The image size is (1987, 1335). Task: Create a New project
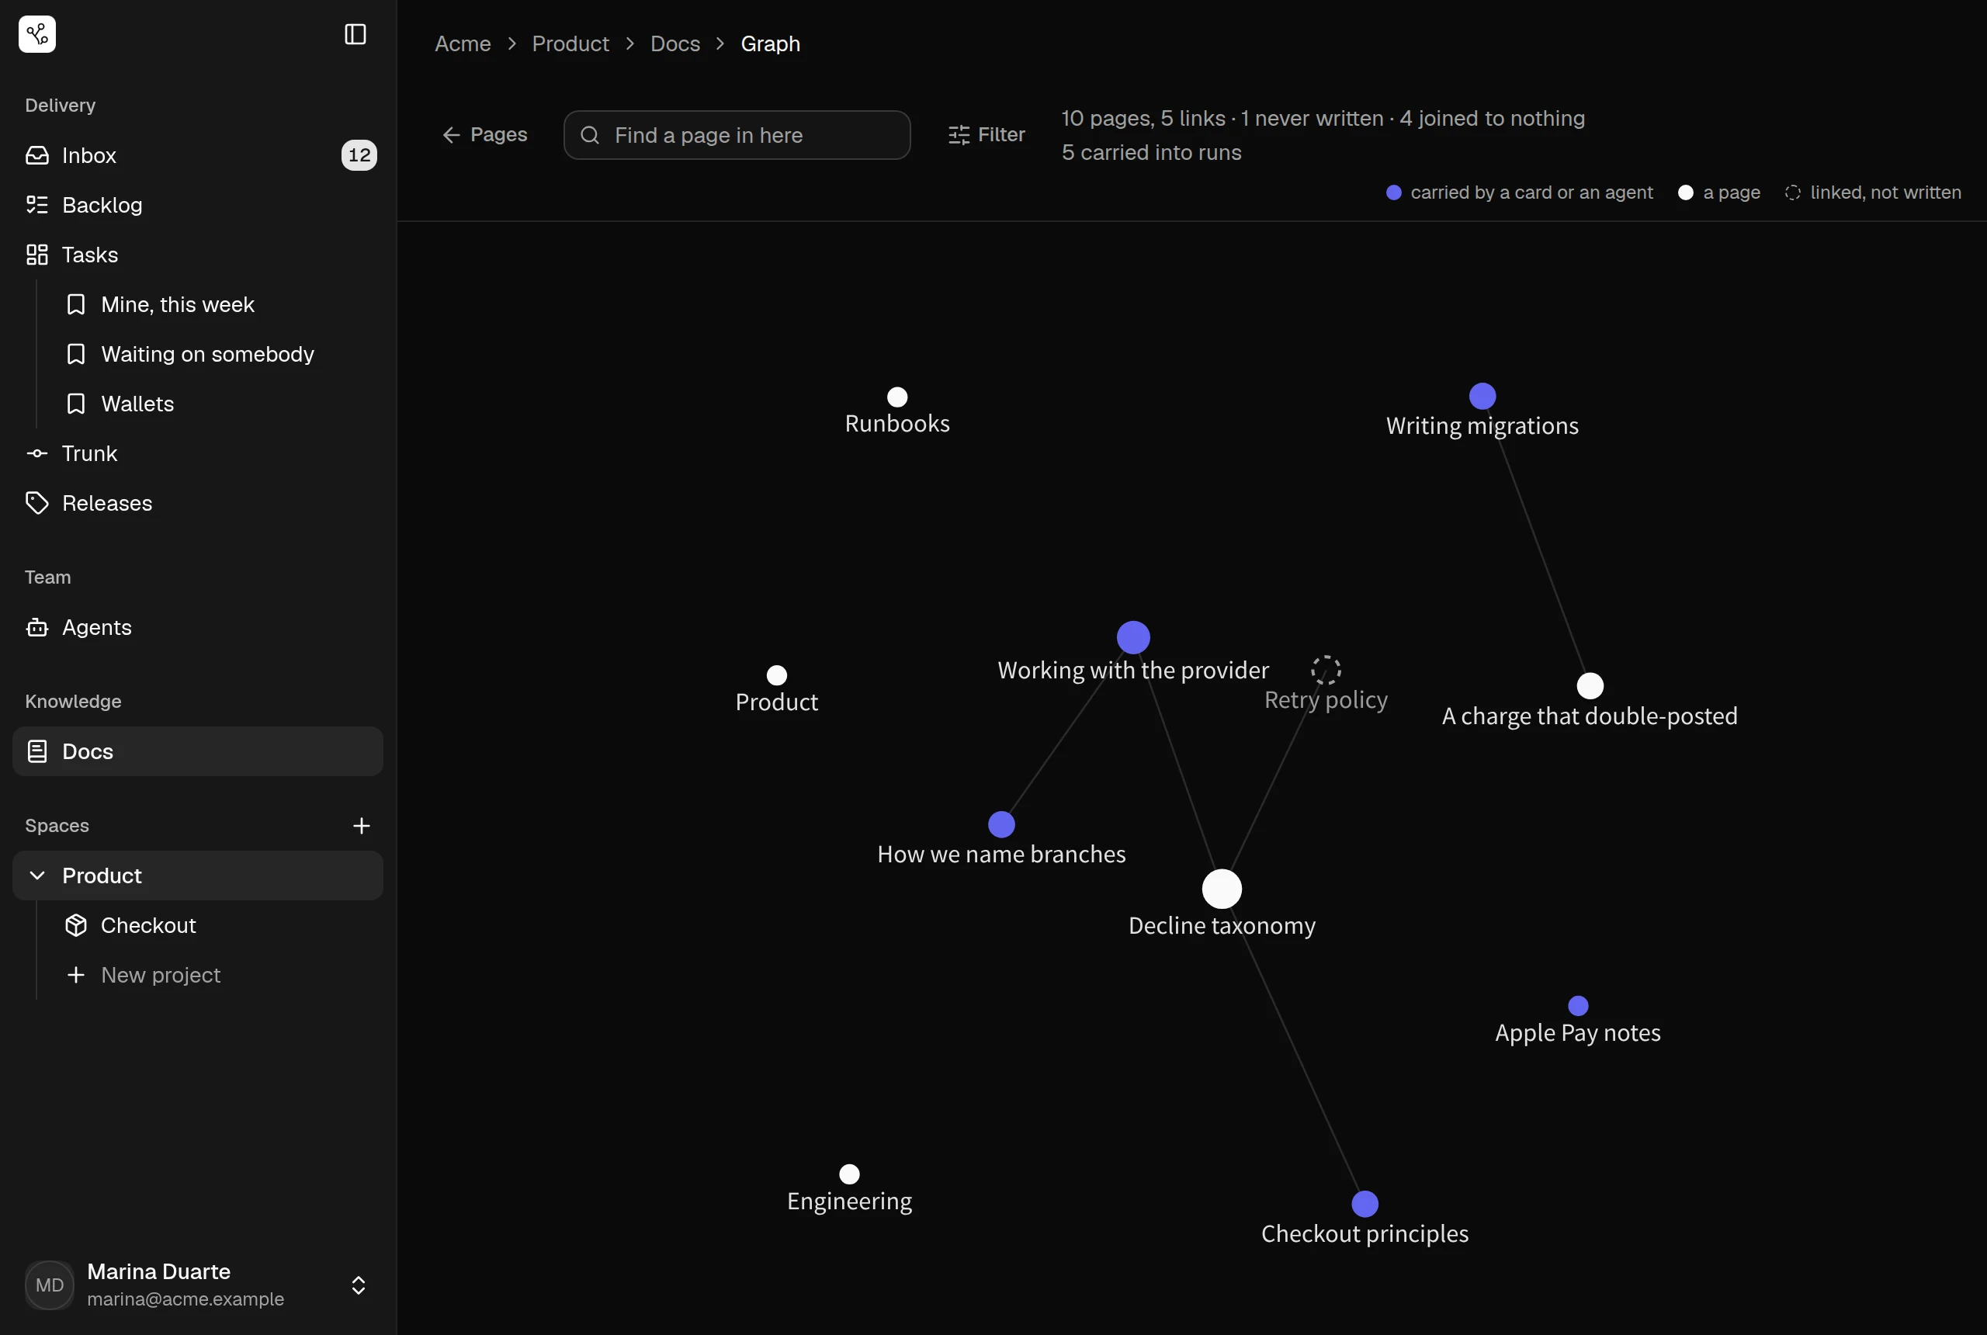click(x=217, y=975)
